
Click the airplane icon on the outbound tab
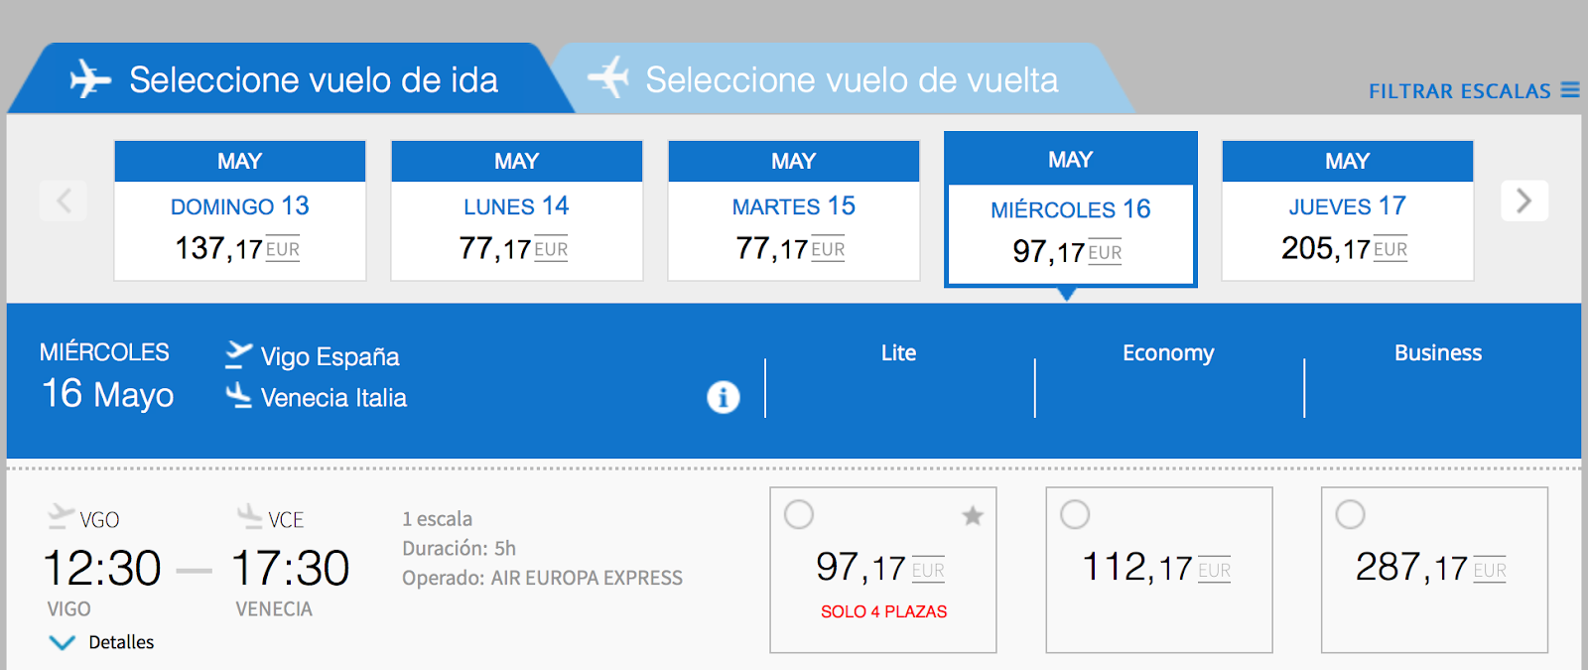pyautogui.click(x=90, y=79)
